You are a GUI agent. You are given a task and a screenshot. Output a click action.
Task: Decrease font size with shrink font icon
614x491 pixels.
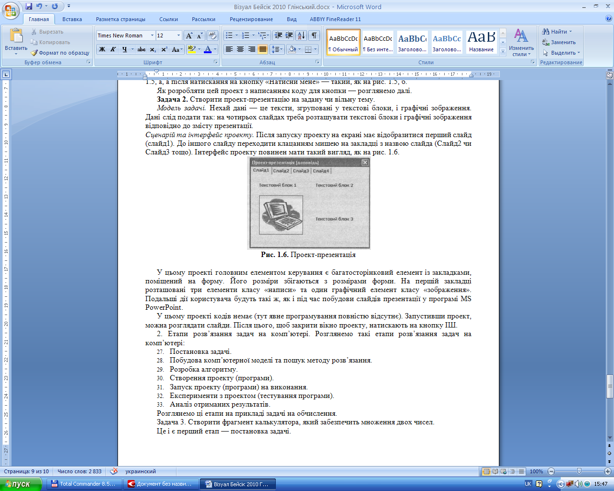[x=200, y=35]
